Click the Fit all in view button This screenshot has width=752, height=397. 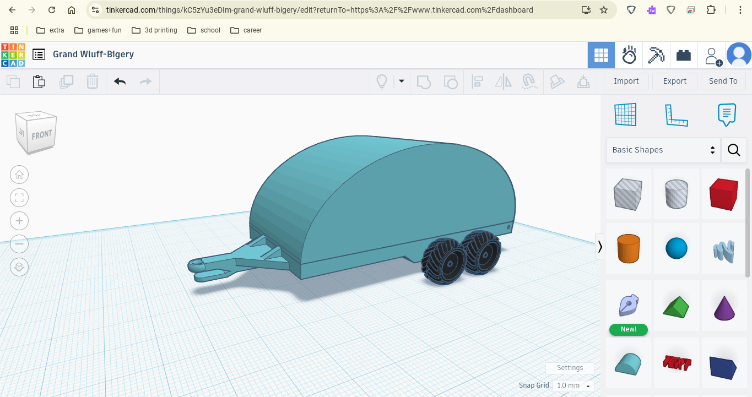(x=19, y=198)
